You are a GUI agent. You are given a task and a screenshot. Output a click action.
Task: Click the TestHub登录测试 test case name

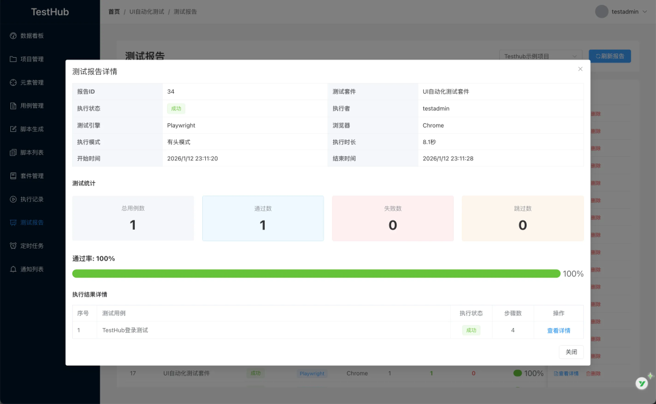click(125, 330)
